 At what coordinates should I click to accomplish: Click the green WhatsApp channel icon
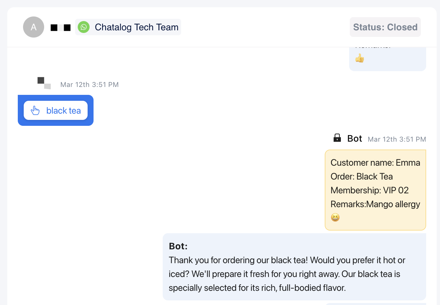pyautogui.click(x=84, y=27)
